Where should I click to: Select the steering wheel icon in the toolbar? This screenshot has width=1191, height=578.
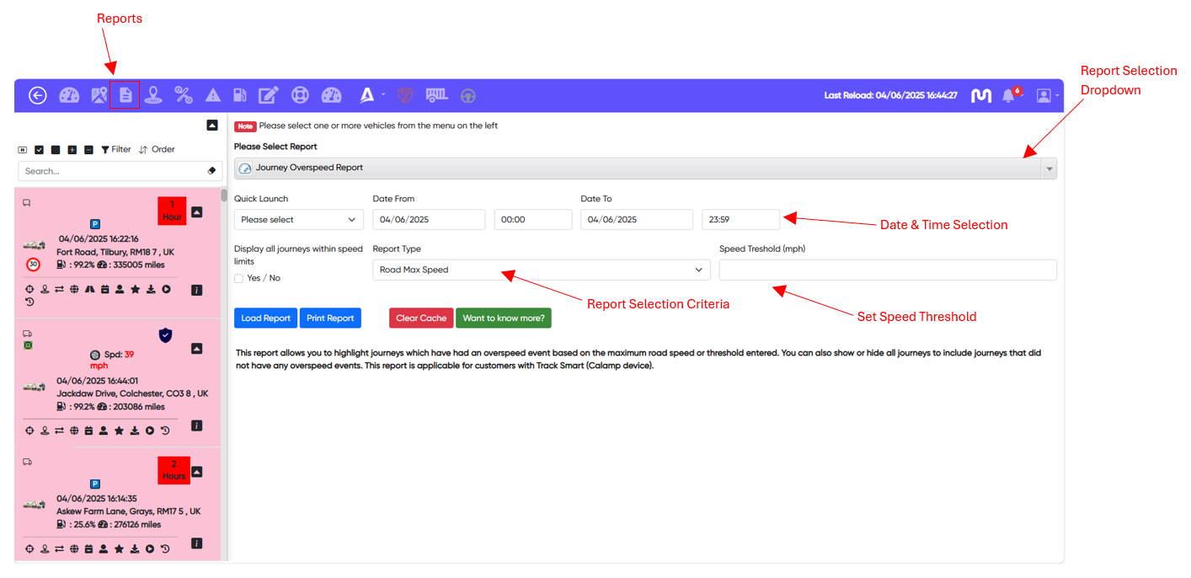[468, 96]
